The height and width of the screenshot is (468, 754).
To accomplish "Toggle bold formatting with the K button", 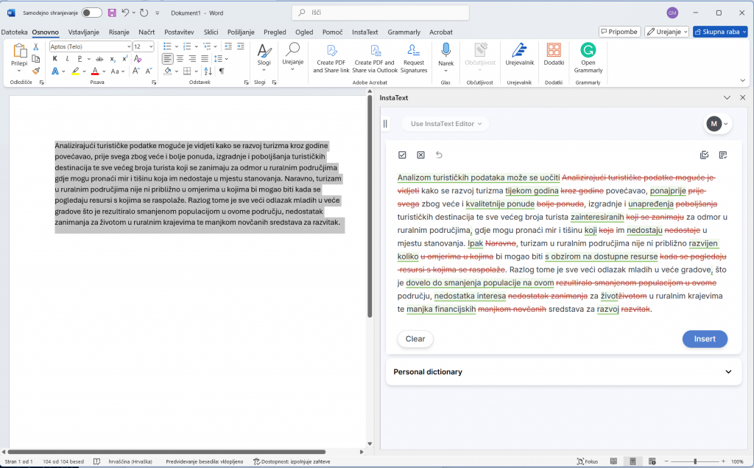I will click(x=54, y=58).
